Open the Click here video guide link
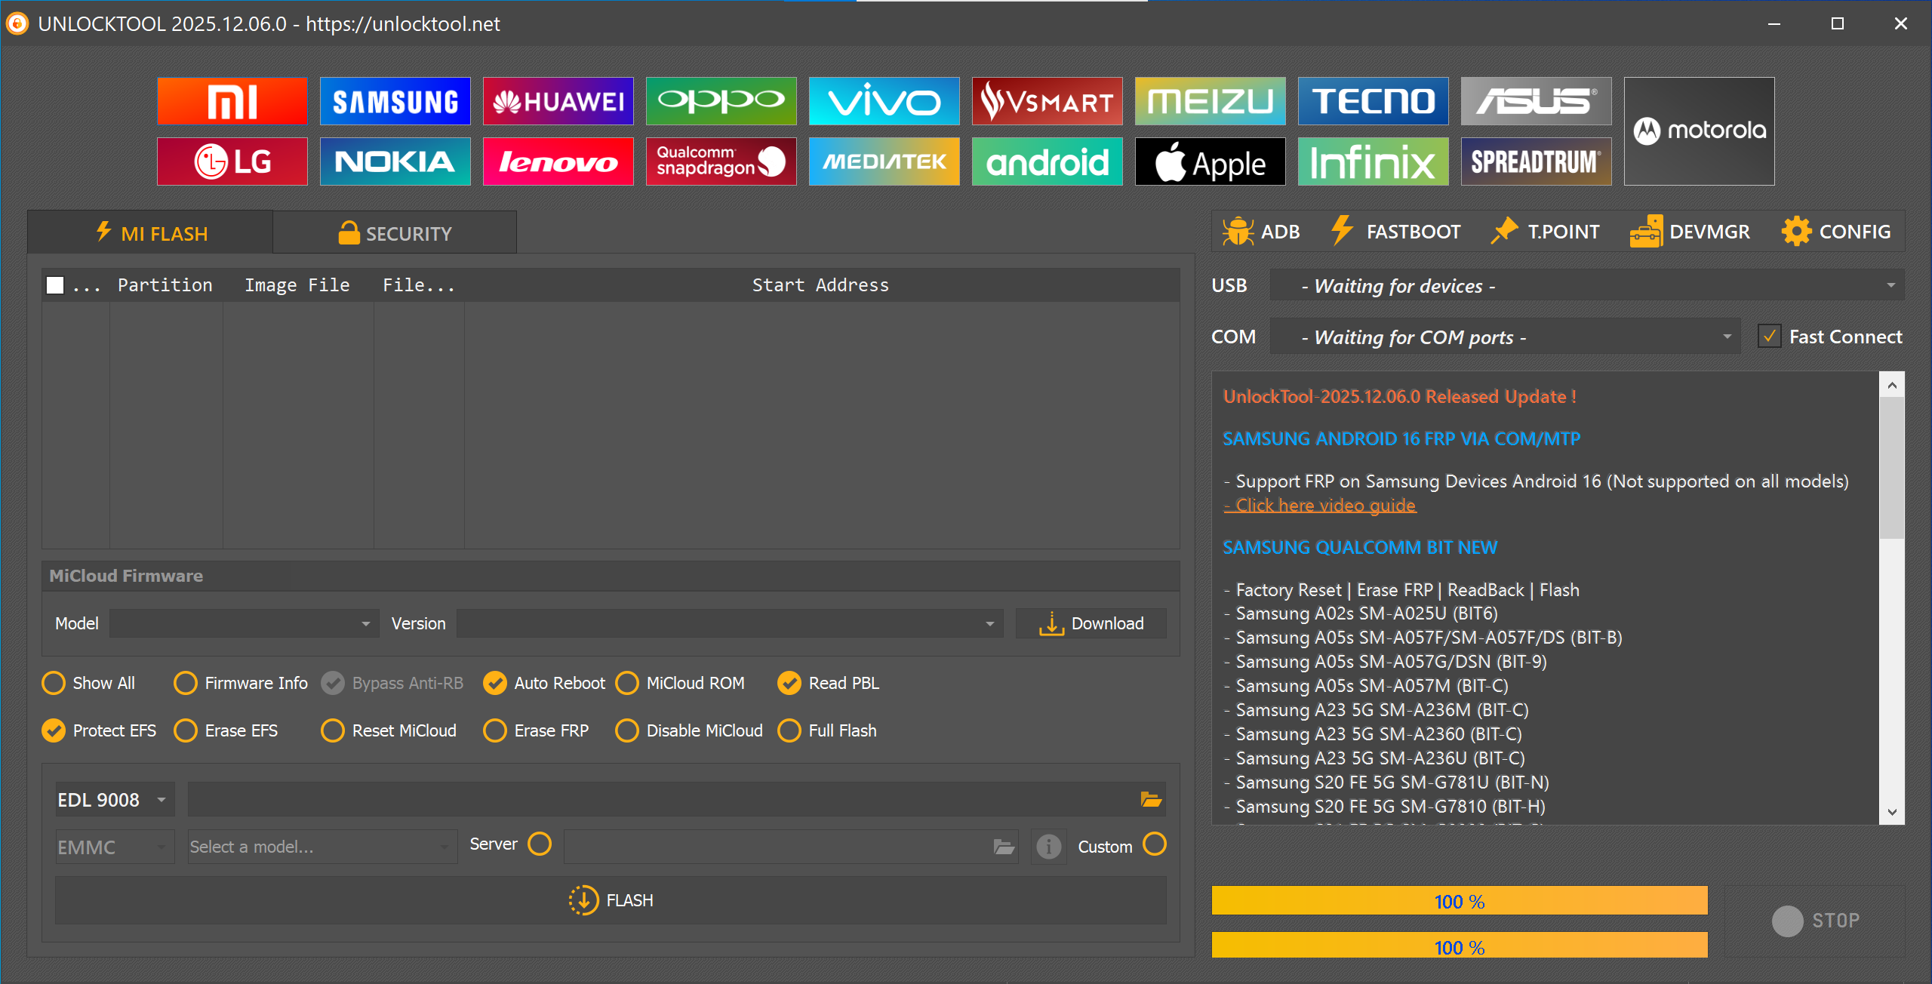Image resolution: width=1932 pixels, height=984 pixels. coord(1321,506)
